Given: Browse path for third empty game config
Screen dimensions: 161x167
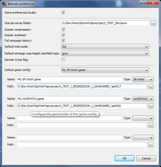Looking at the screenshot, I should 151,125.
